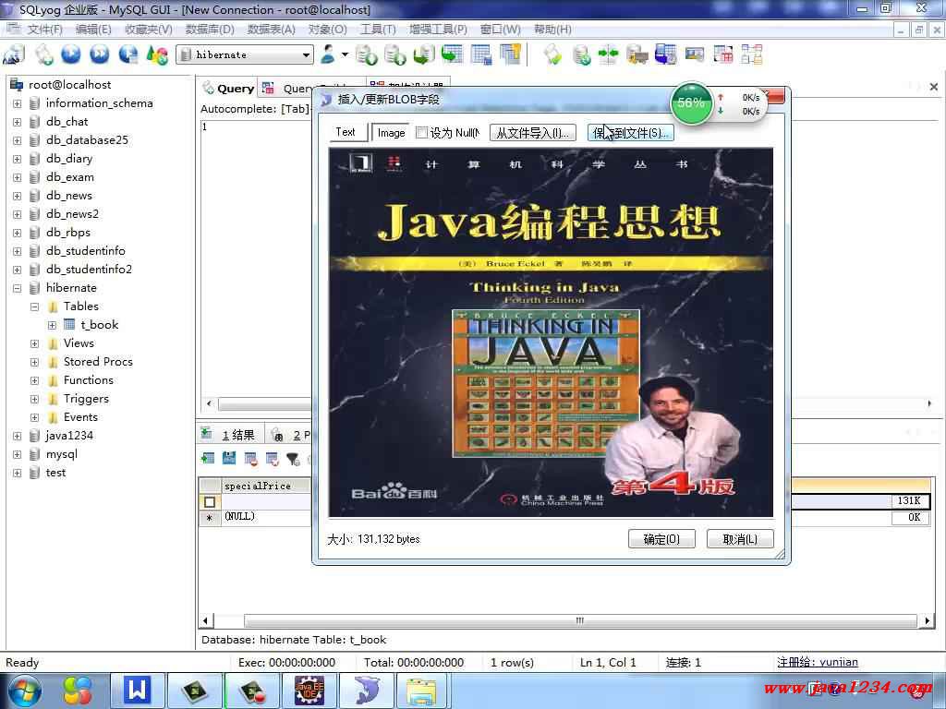946x709 pixels.
Task: Click the new query editor toolbar icon
Action: (43, 54)
